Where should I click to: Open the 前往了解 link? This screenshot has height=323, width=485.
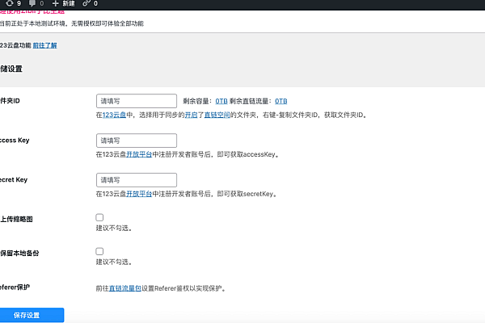tap(44, 45)
